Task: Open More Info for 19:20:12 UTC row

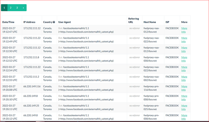Action: pyautogui.click(x=184, y=117)
